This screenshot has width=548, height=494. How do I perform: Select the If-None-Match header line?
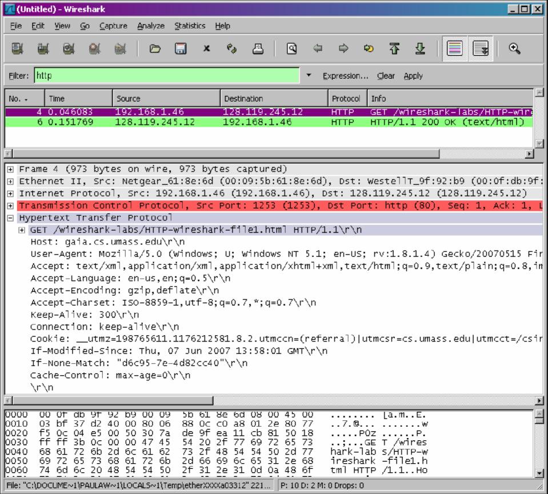click(x=139, y=363)
